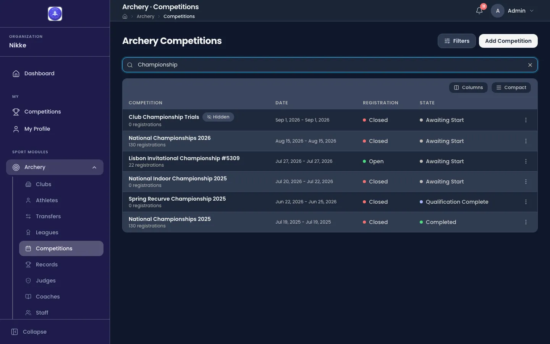Click the Hidden badge on Club Championship Trials
550x344 pixels.
coord(218,117)
